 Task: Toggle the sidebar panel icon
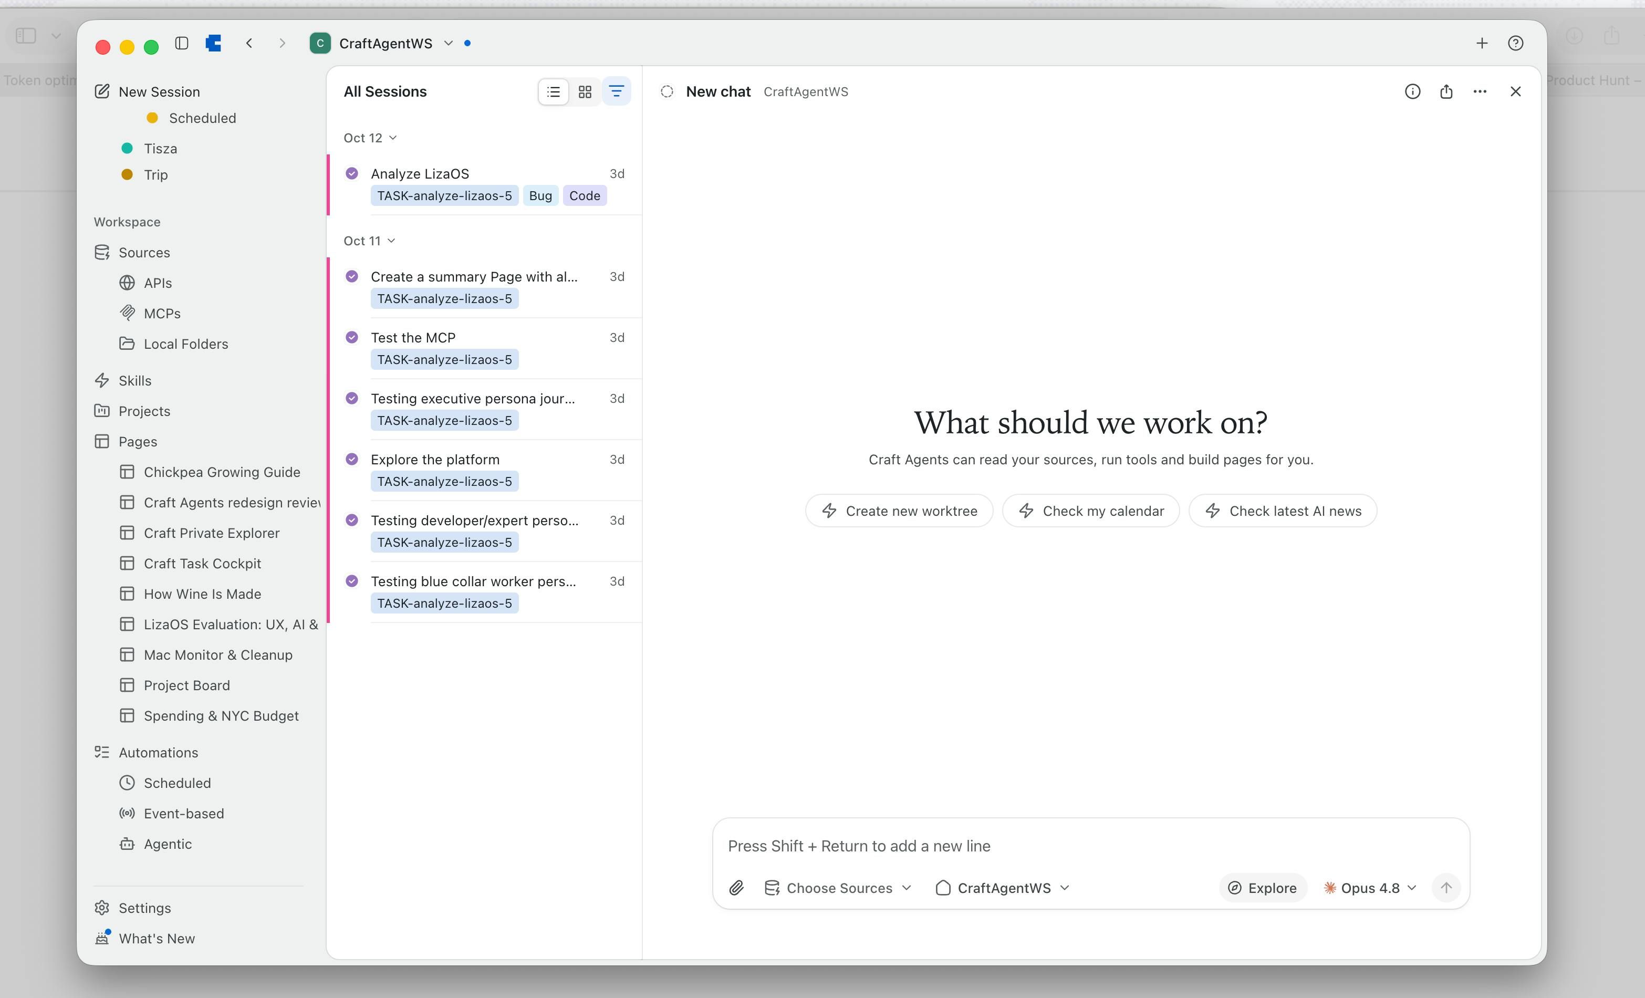point(182,44)
